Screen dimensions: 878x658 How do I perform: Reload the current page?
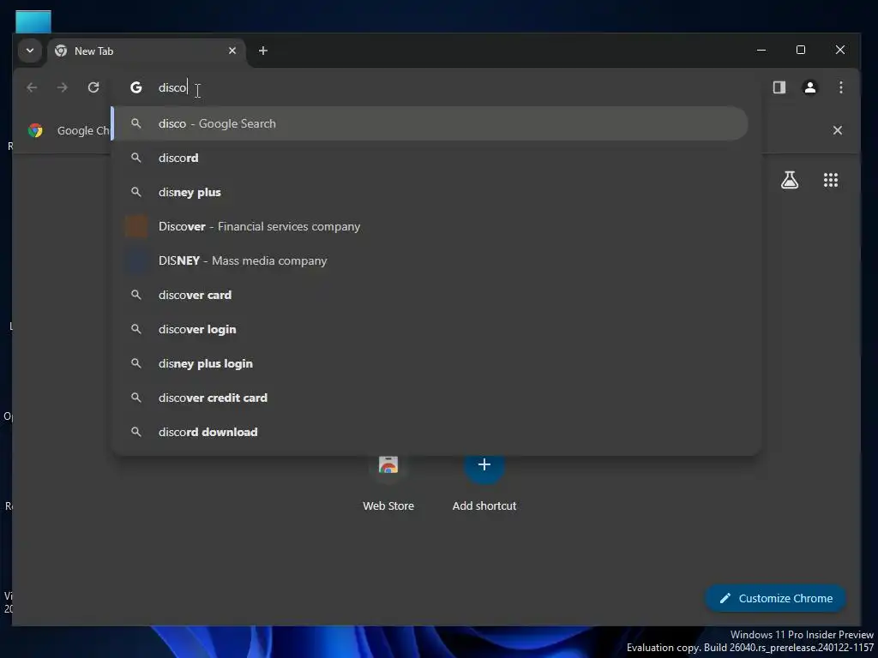pos(93,88)
